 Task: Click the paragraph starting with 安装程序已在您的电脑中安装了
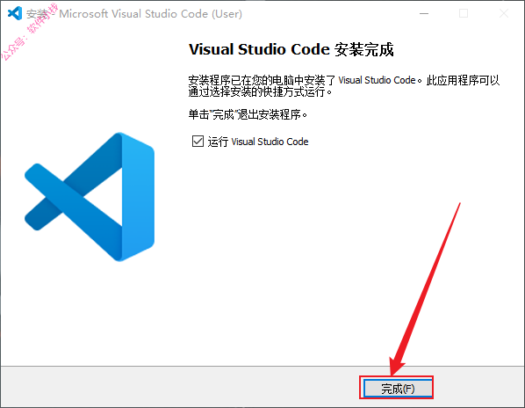tap(344, 86)
